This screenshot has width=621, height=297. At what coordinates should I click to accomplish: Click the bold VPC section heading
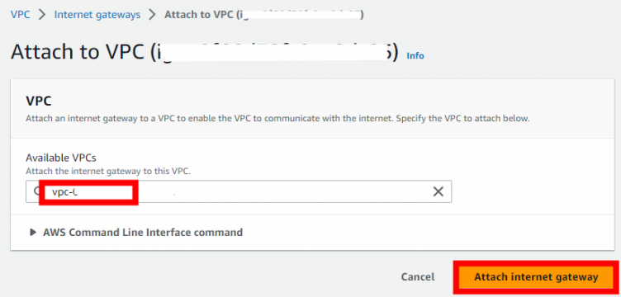point(39,101)
